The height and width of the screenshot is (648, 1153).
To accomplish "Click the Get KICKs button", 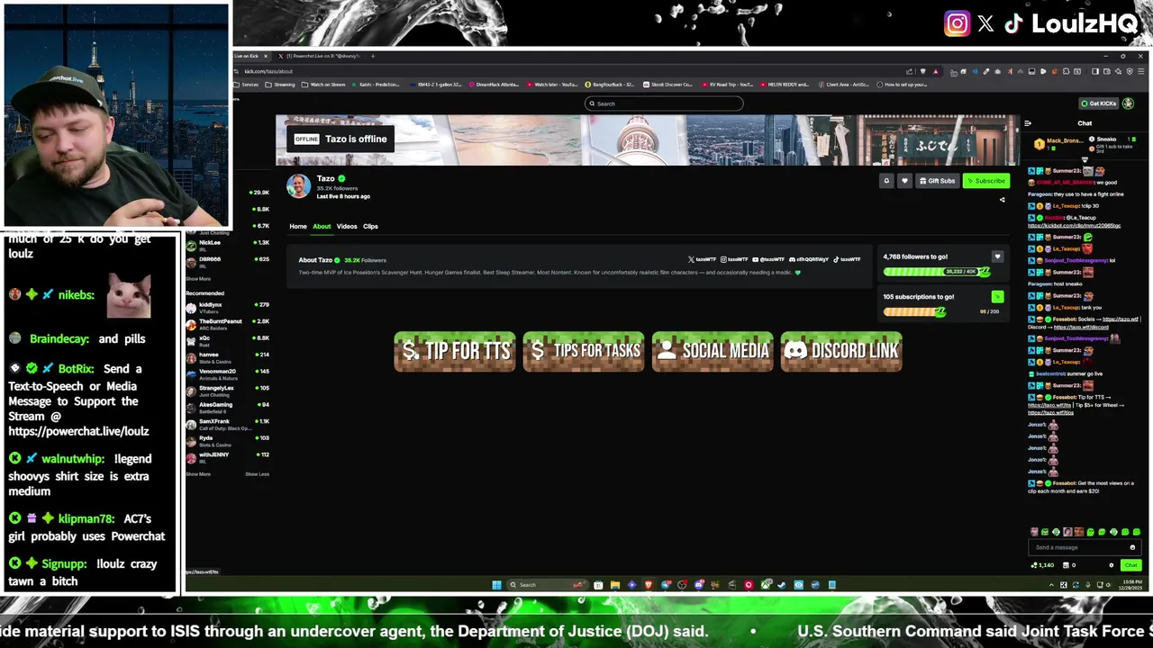I will 1099,103.
